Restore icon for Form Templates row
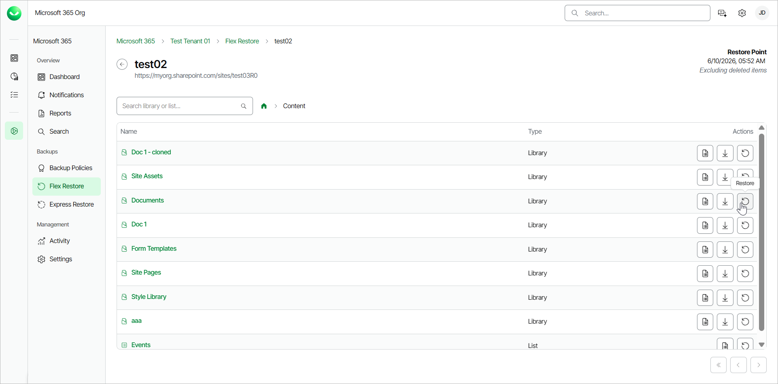778x384 pixels. (745, 250)
